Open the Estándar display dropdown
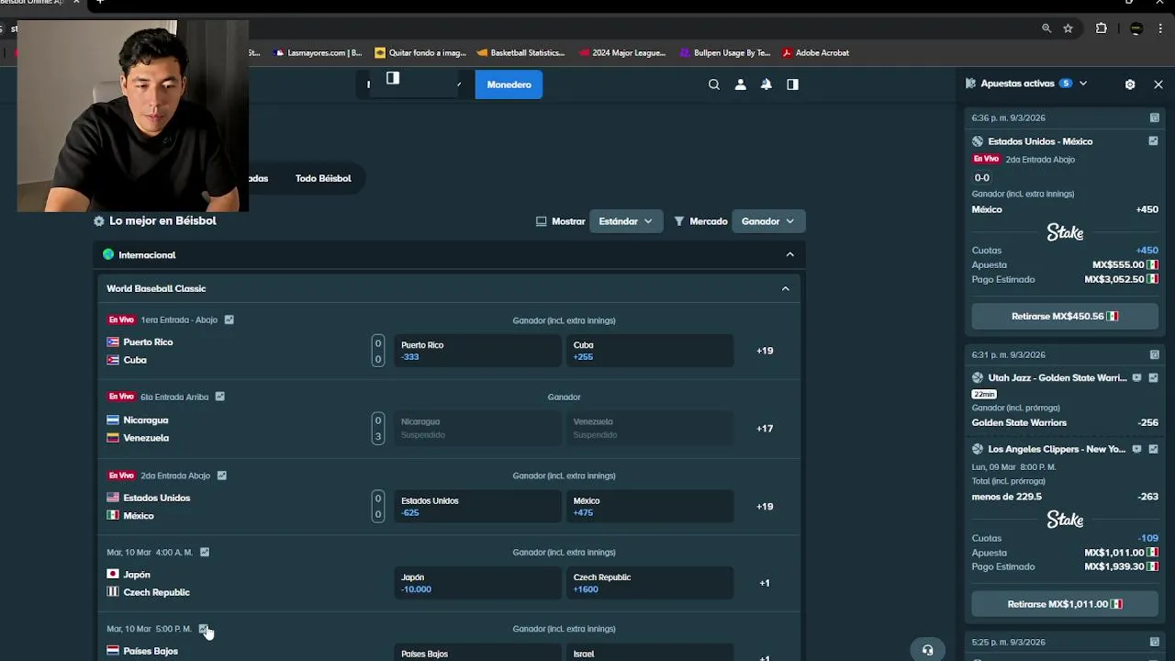The width and height of the screenshot is (1175, 661). pyautogui.click(x=626, y=221)
